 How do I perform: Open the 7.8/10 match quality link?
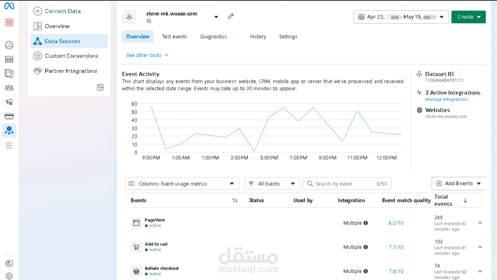396,271
